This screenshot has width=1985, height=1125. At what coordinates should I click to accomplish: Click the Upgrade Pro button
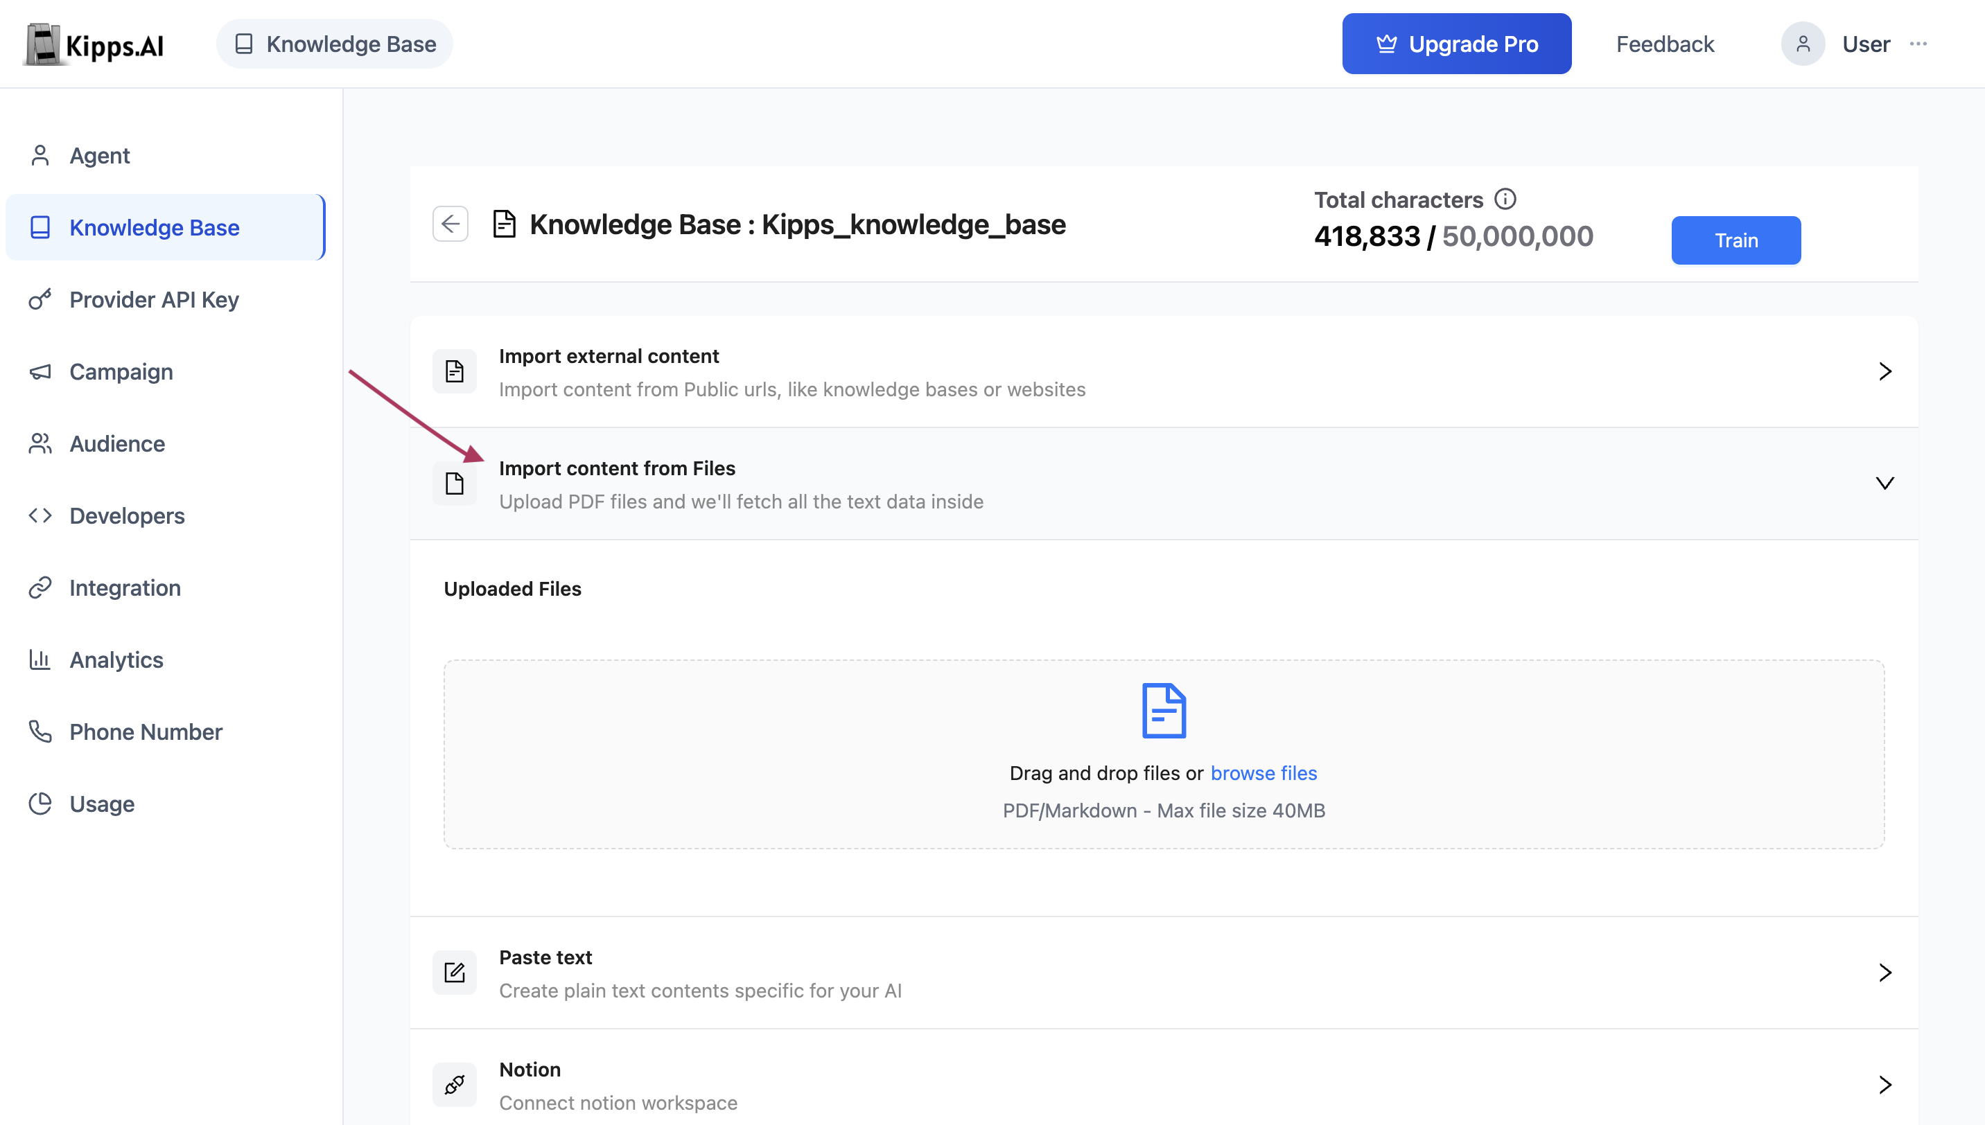1456,44
